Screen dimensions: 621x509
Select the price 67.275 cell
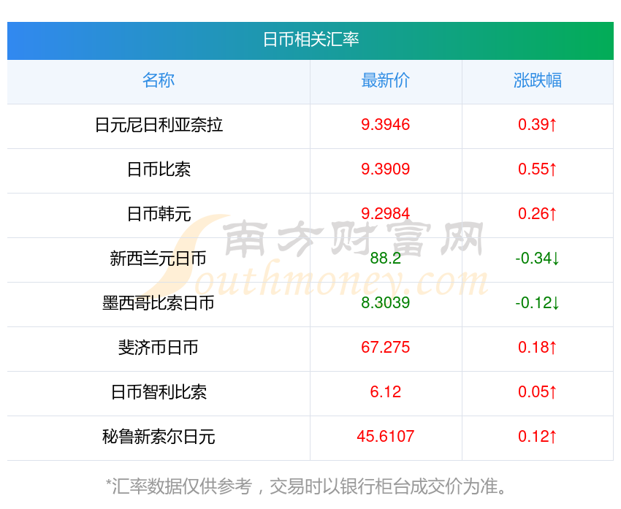[x=386, y=348]
